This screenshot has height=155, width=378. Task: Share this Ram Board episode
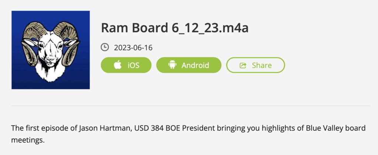[255, 65]
